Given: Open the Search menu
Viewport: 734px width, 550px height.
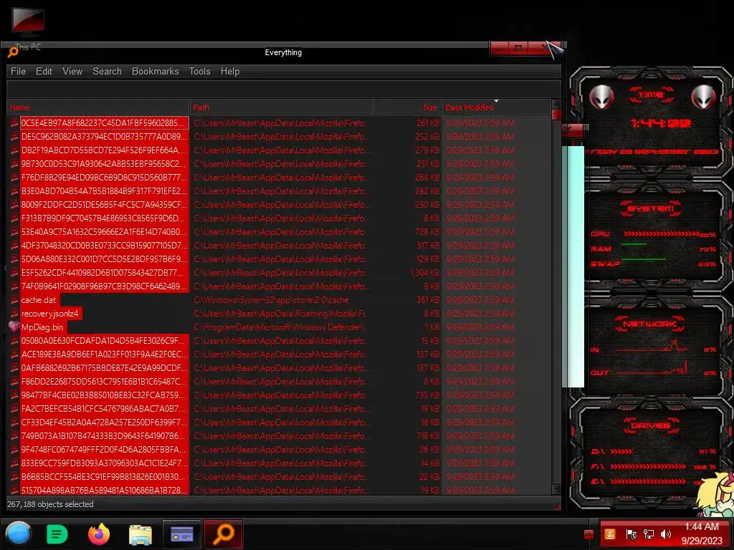Looking at the screenshot, I should click(107, 71).
